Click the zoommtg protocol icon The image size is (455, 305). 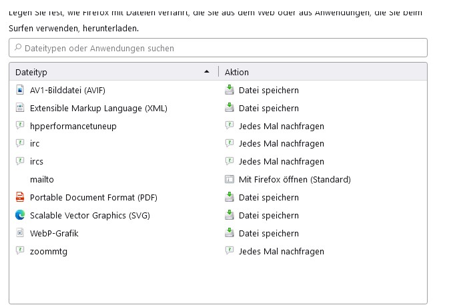[x=19, y=251]
